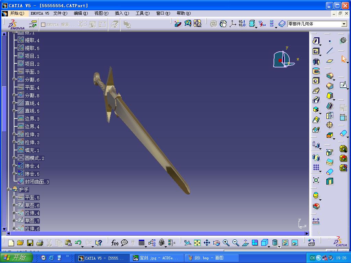Click the Measure Between ruler icon
This screenshot has height=263, width=351.
tap(316, 221)
